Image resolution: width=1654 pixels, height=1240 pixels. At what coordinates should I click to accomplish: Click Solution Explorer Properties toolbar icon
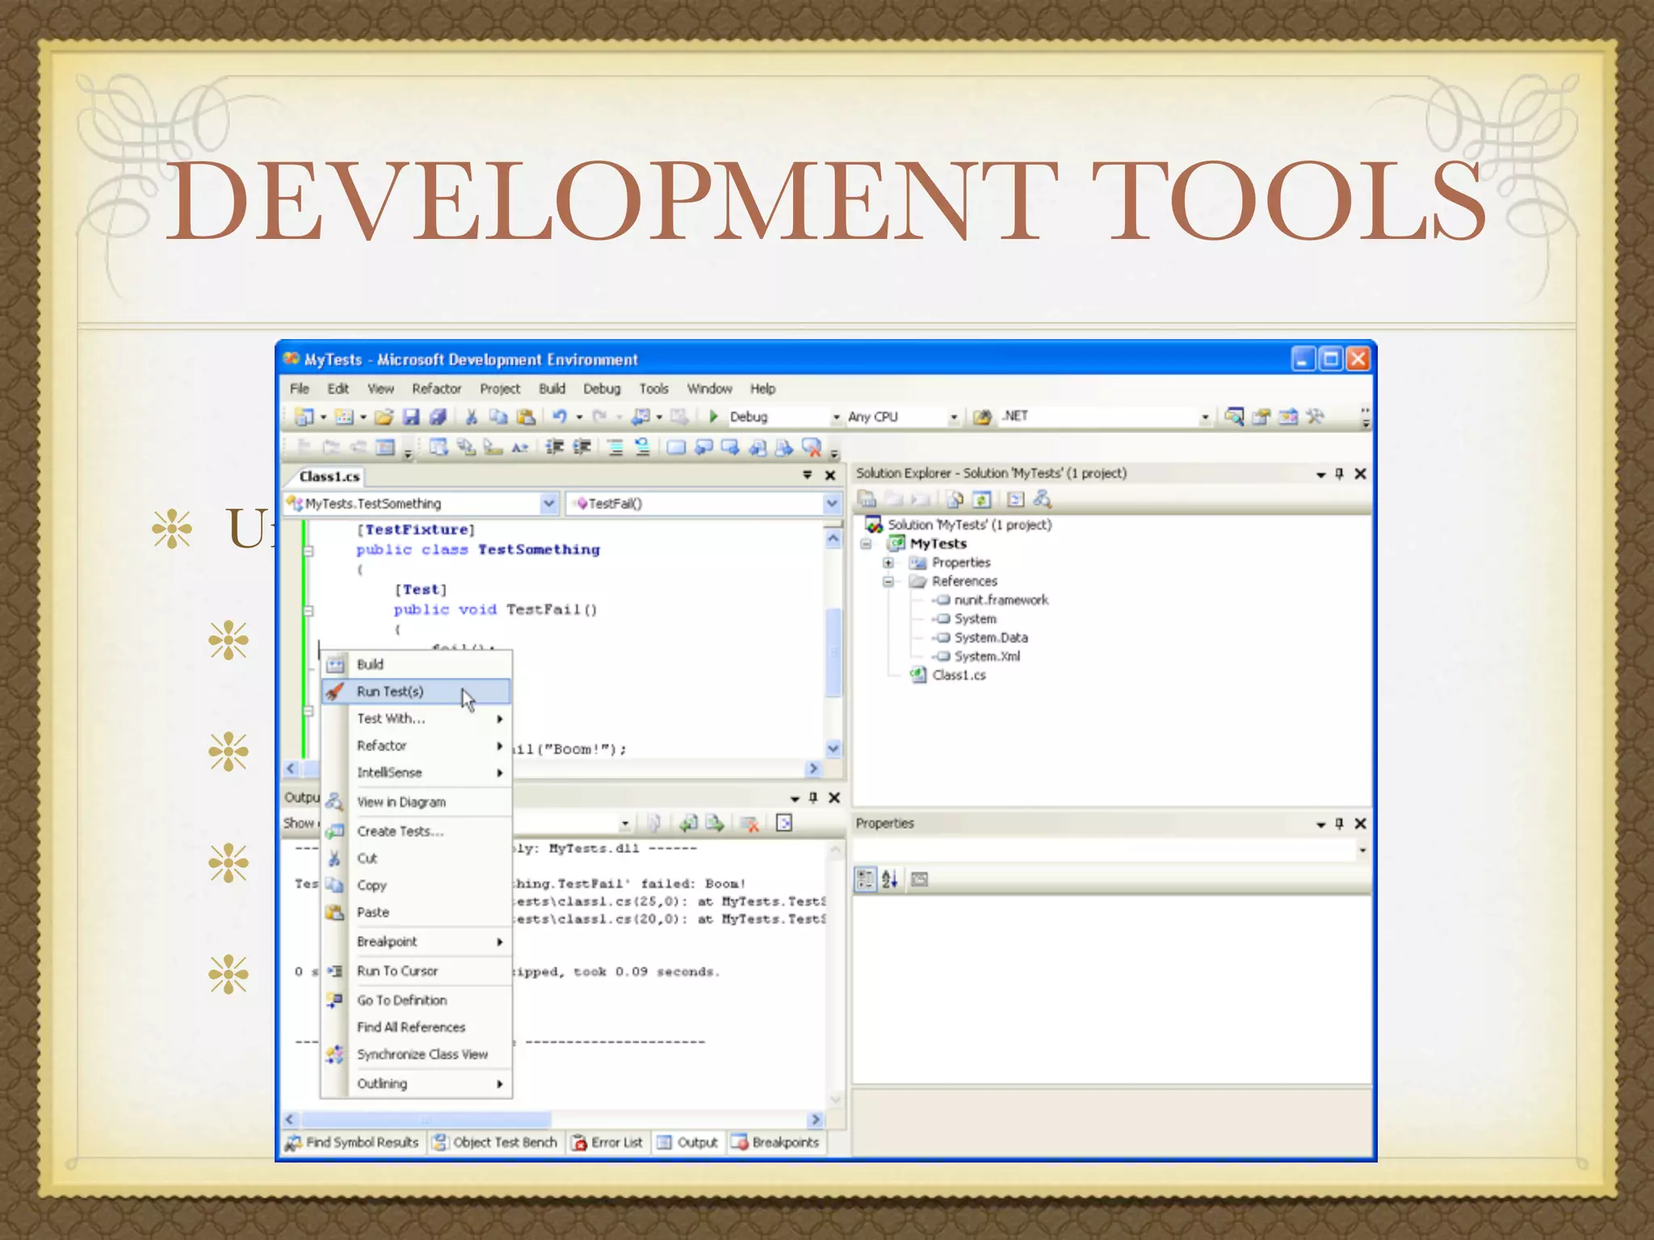tap(867, 499)
